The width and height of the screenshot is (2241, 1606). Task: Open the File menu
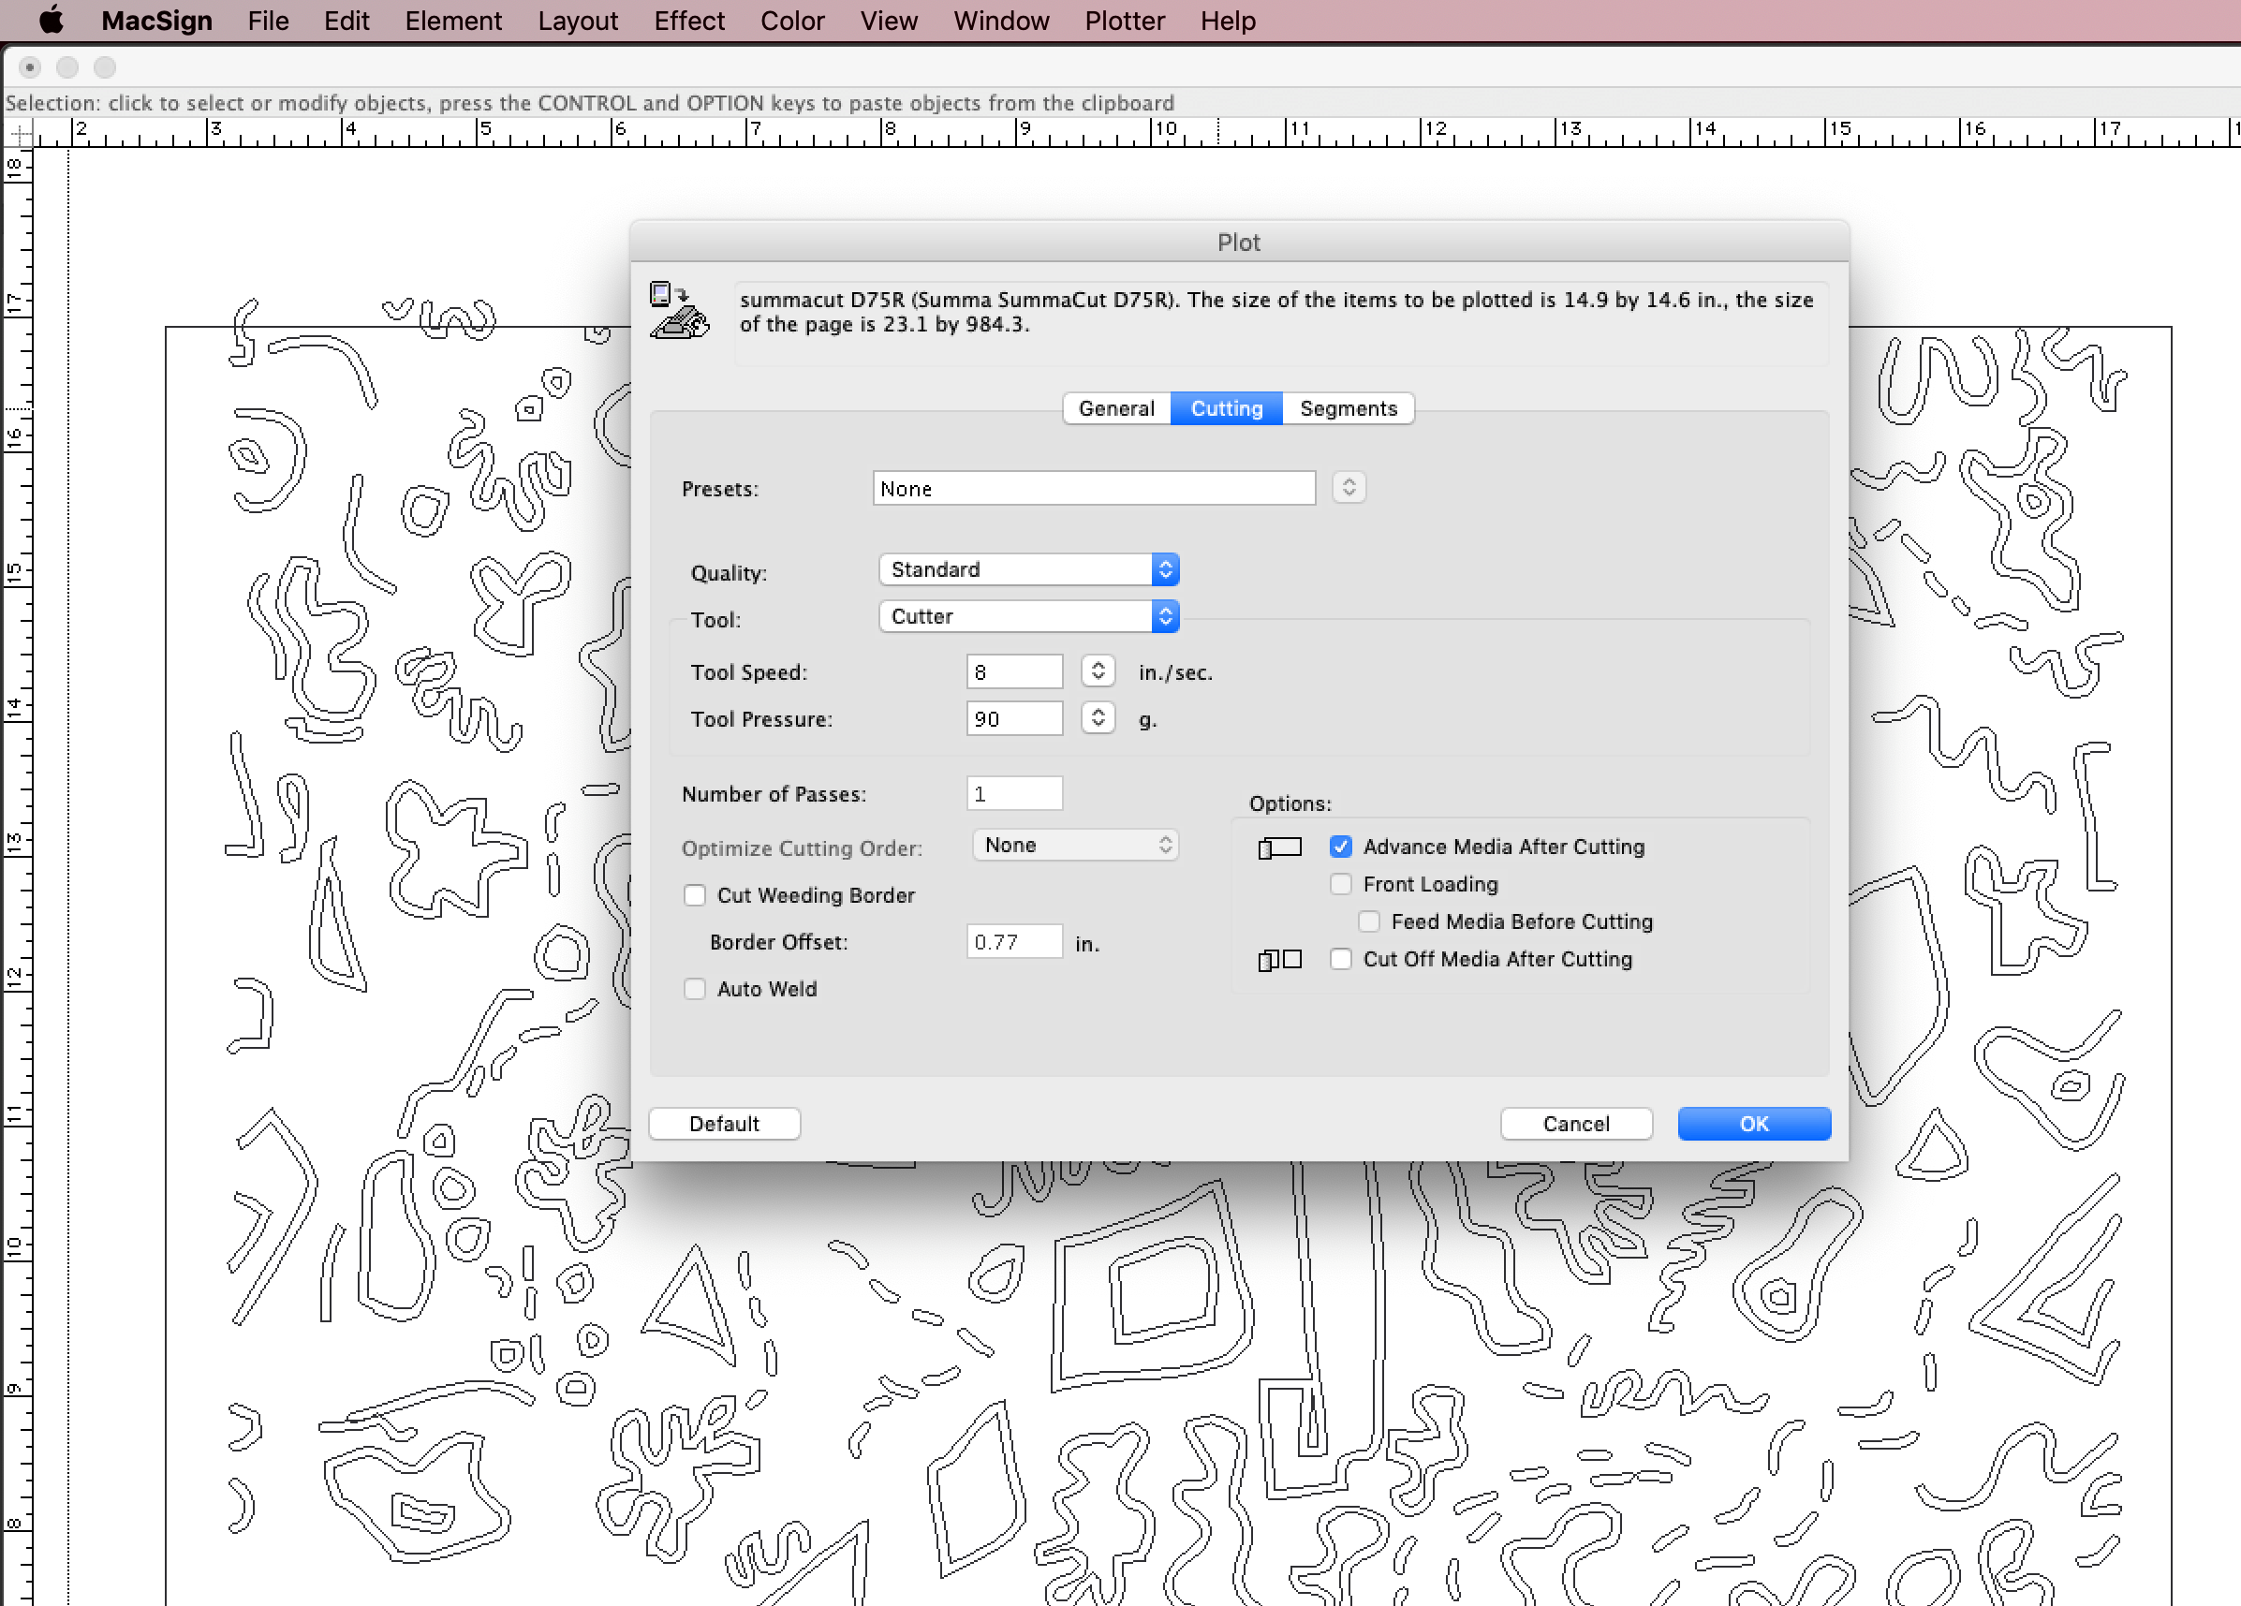tap(268, 21)
